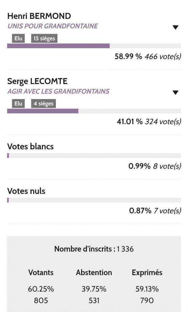Click the Abstention column header
188x312 pixels.
tap(94, 273)
